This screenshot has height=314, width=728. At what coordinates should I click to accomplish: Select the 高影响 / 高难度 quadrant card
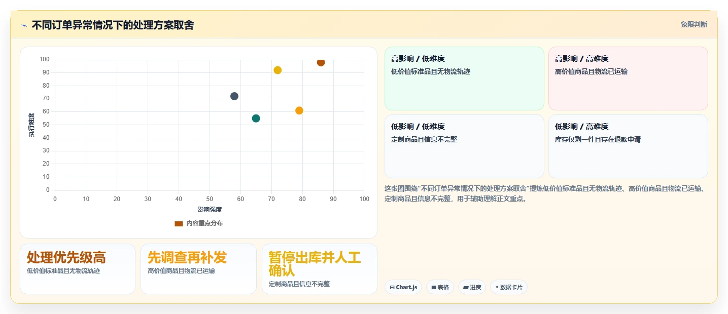pos(628,78)
